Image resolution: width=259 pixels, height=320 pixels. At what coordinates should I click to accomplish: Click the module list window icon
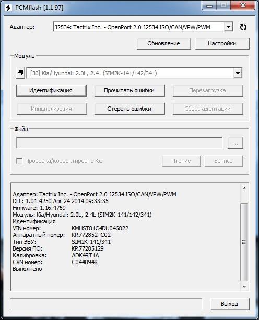pyautogui.click(x=20, y=73)
